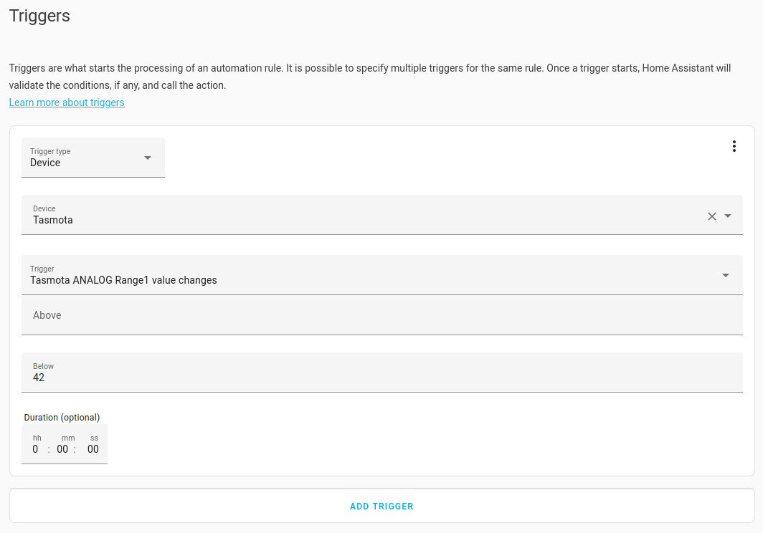Click the Device value under Trigger type
This screenshot has width=763, height=533.
tap(45, 163)
